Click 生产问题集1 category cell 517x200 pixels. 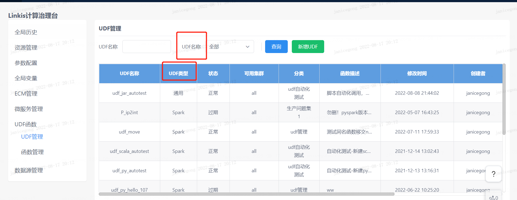(299, 113)
